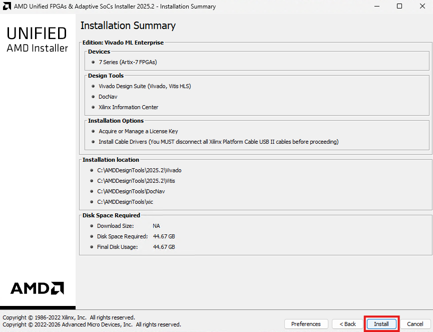
Task: Click the 'Install Cable Drivers' option text
Action: tap(218, 142)
